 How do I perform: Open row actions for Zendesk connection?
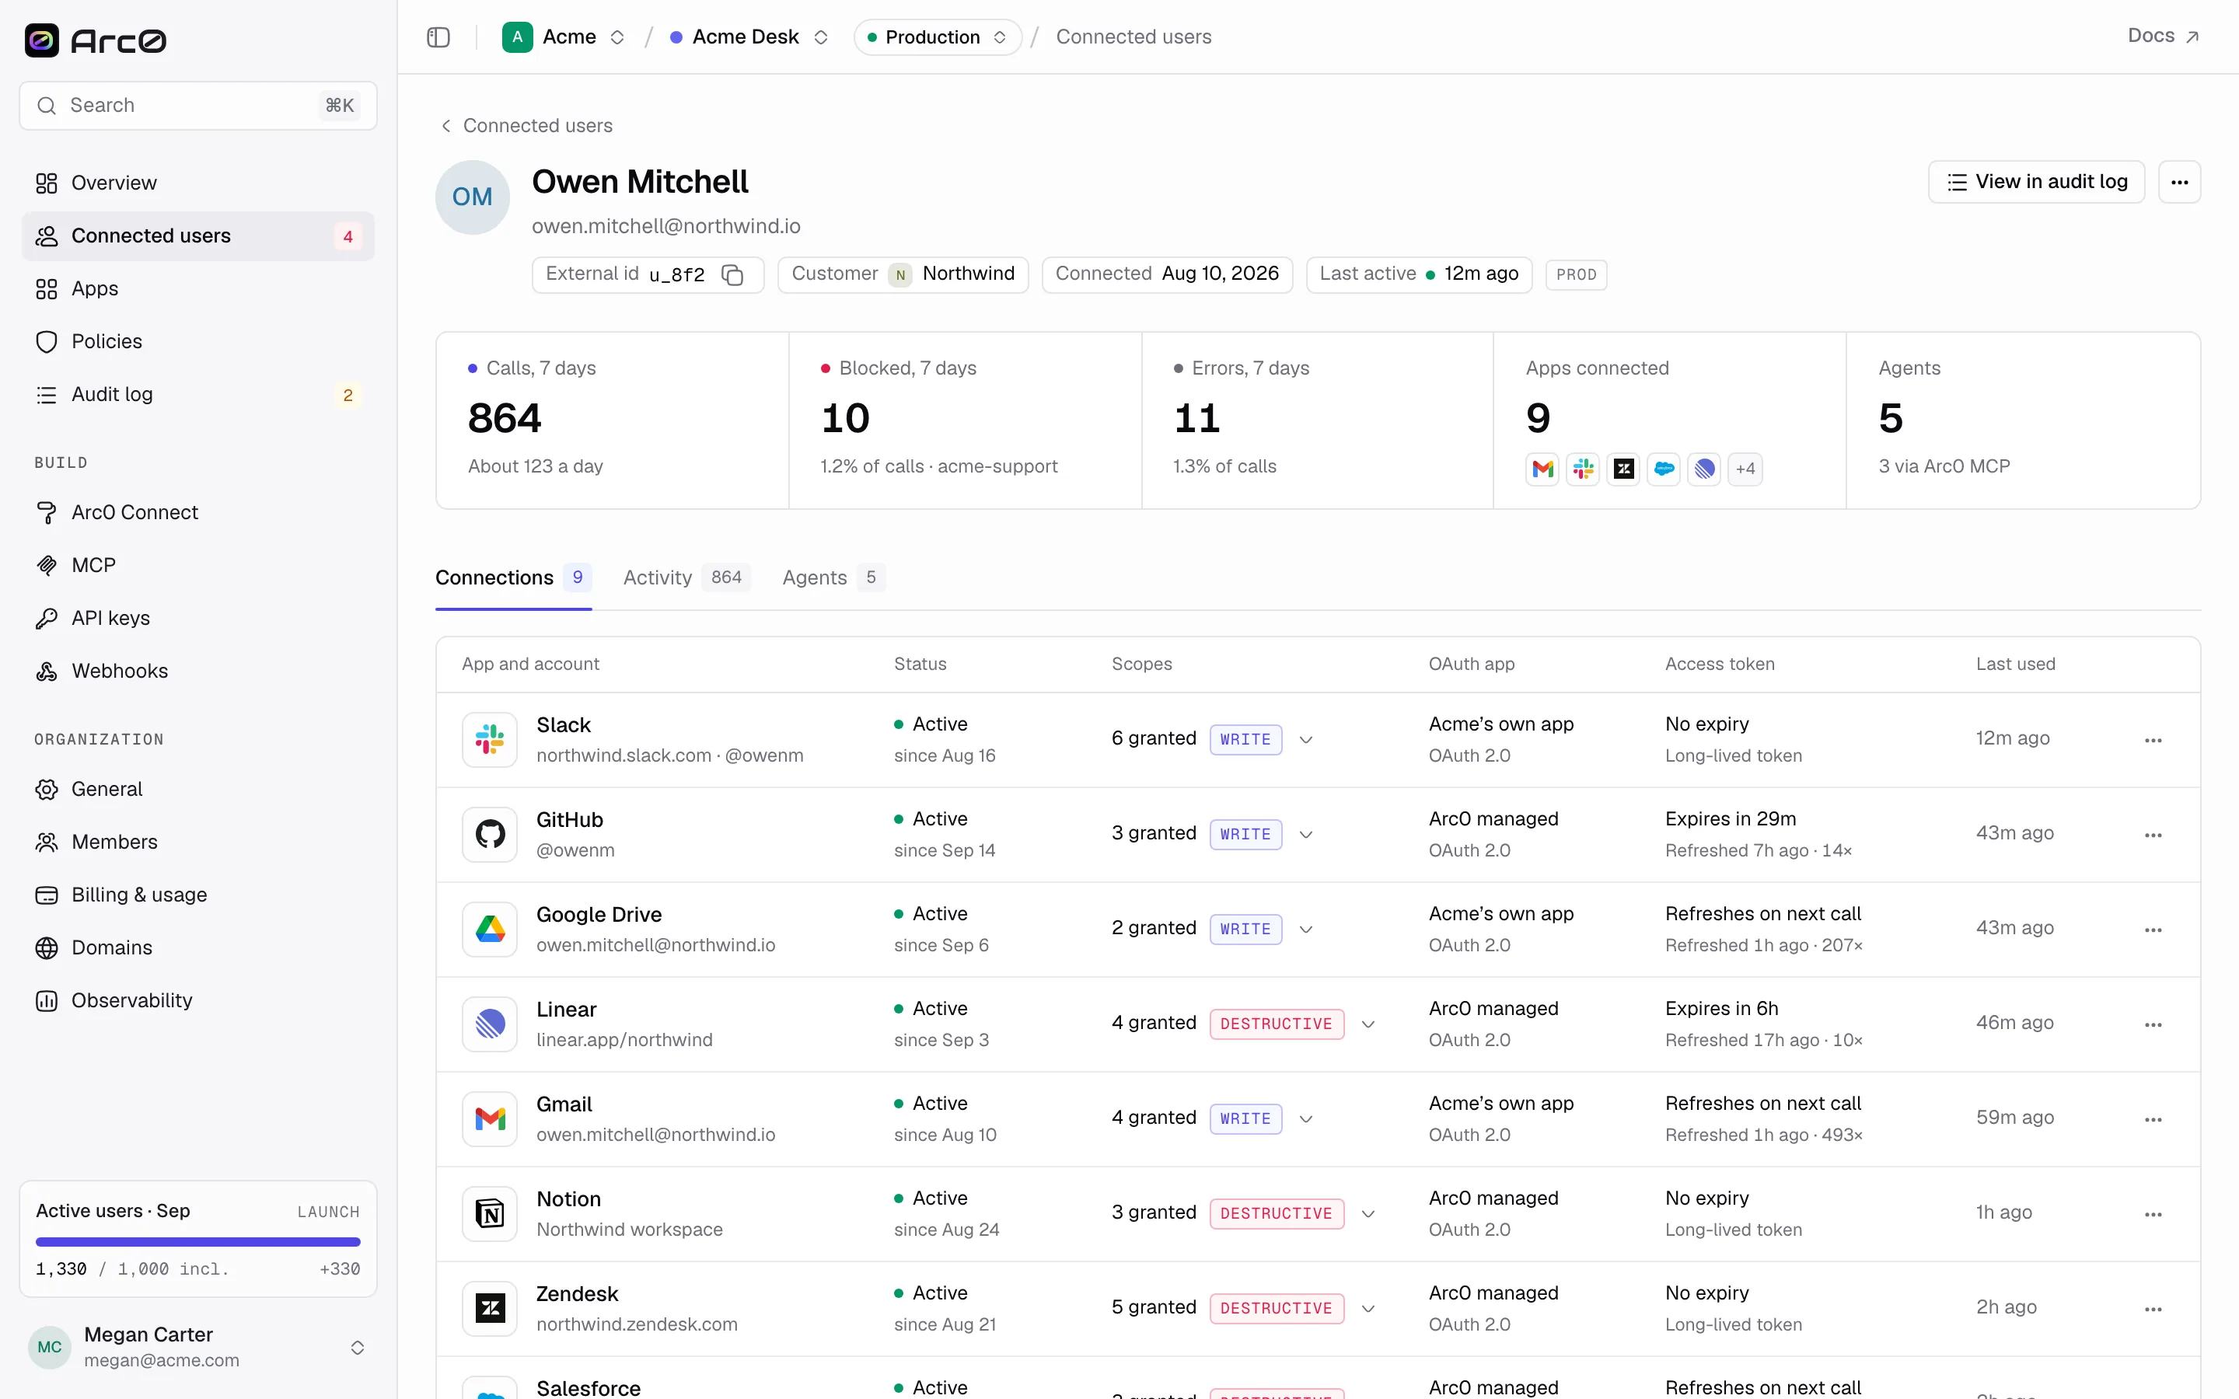[2153, 1310]
